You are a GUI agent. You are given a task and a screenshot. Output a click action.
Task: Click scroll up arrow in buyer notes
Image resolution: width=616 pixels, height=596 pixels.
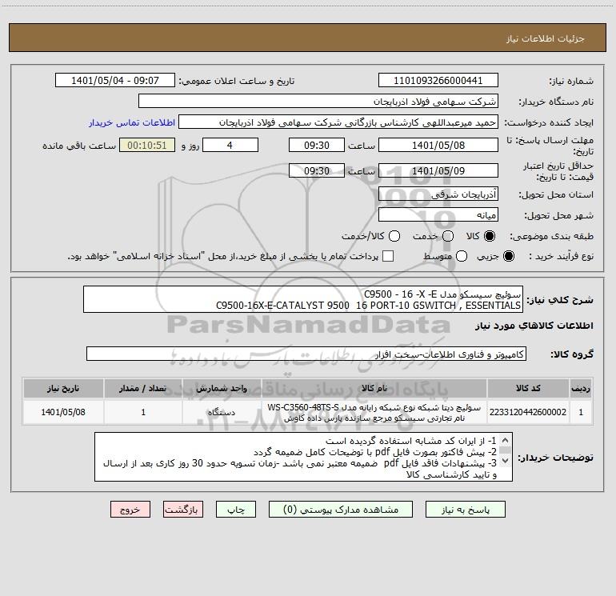[x=506, y=440]
